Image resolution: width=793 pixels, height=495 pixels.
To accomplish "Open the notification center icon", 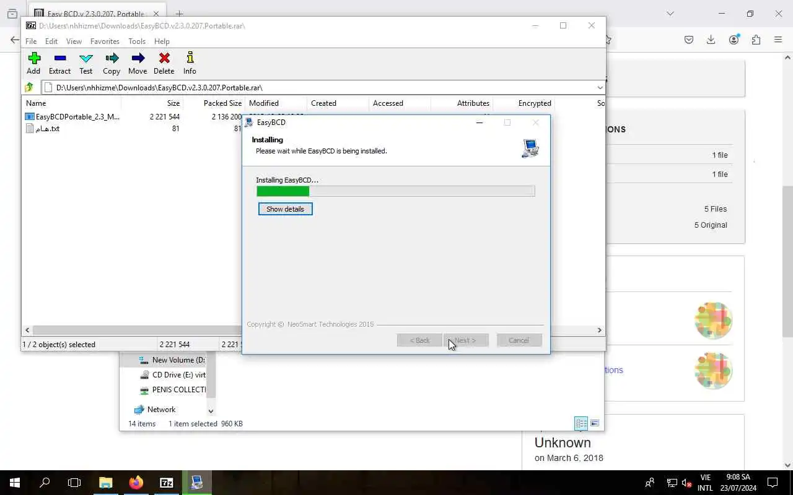I will [773, 483].
